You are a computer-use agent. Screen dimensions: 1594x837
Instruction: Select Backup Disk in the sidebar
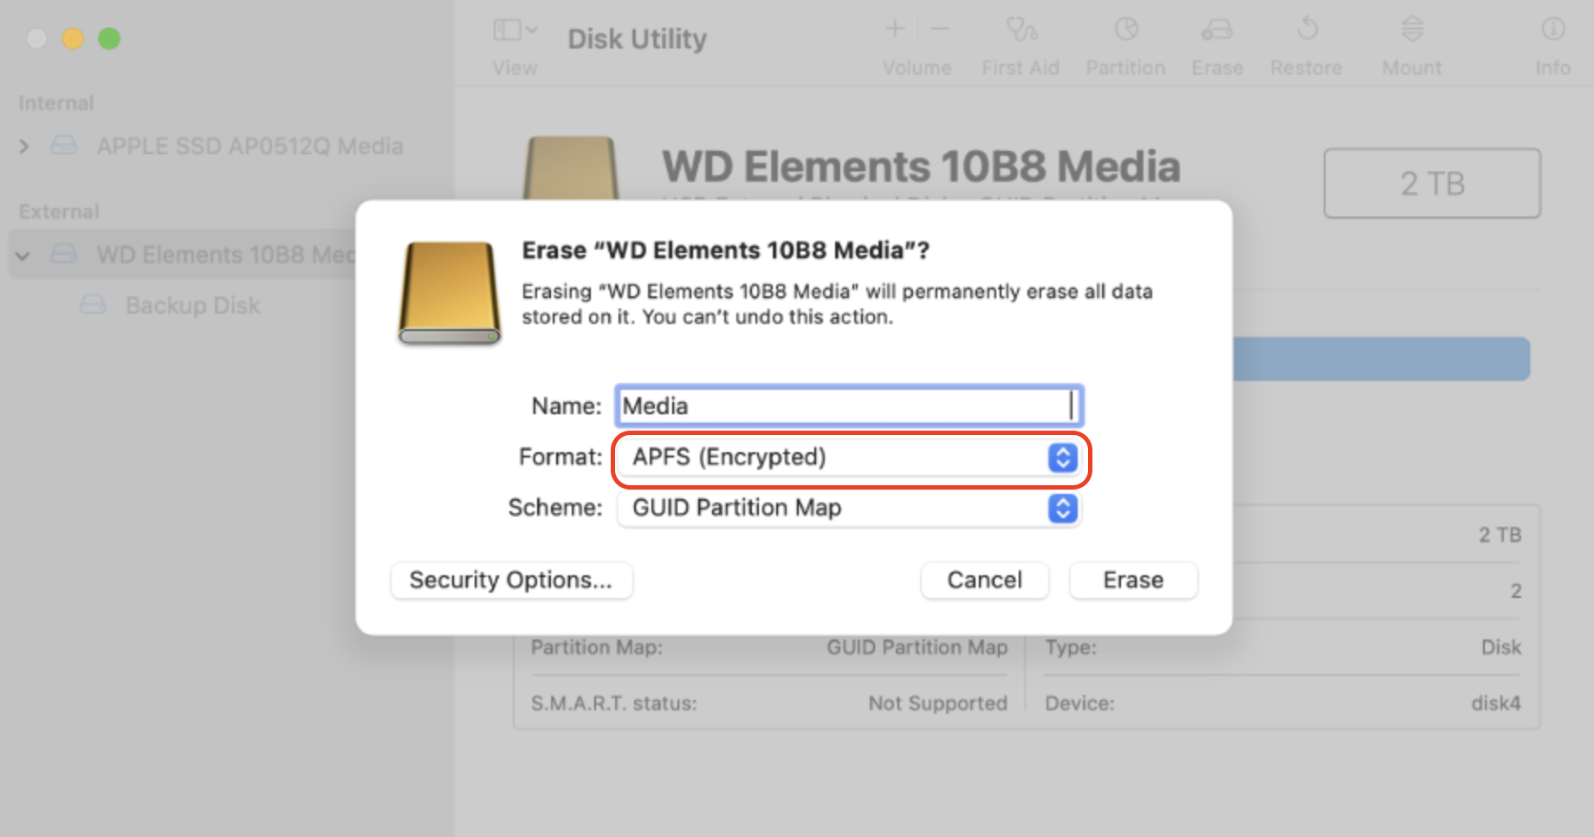191,305
